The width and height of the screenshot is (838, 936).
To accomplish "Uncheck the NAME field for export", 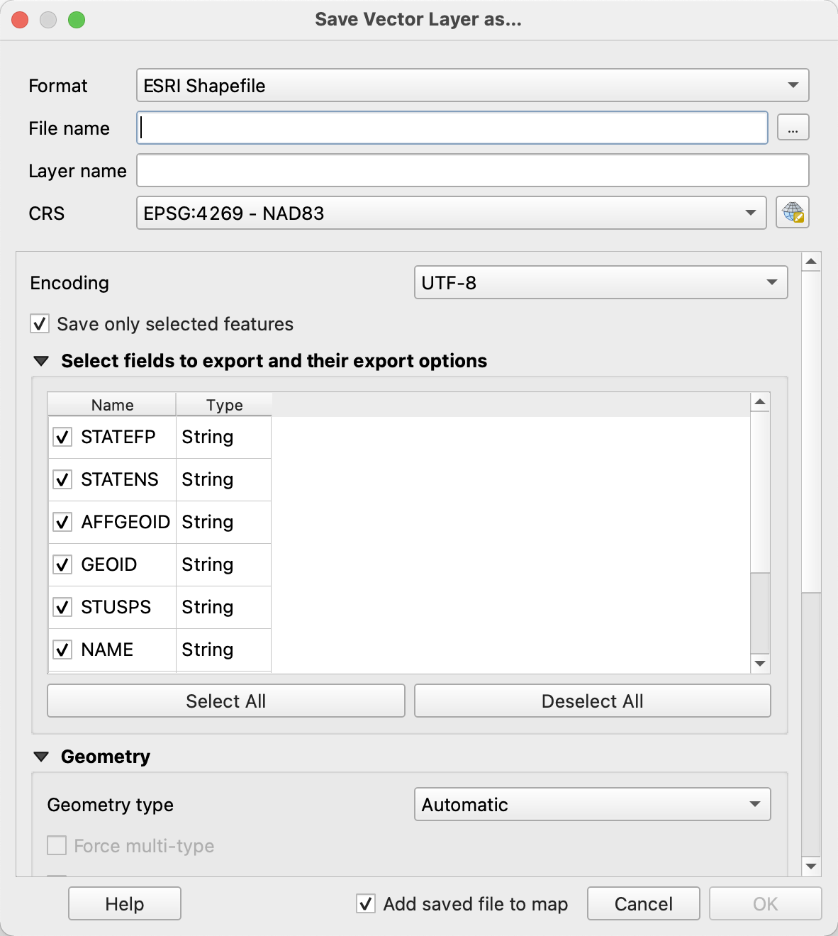I will point(62,650).
